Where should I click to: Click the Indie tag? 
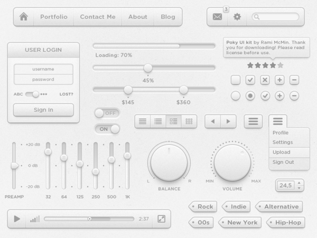[236, 206]
